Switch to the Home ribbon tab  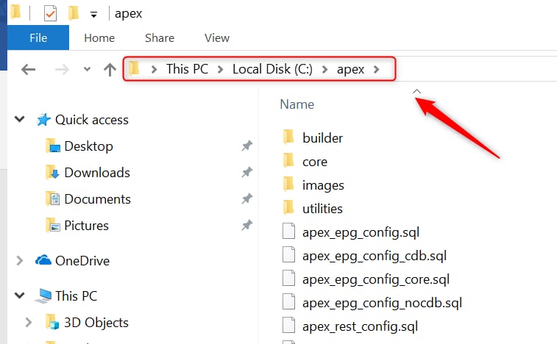pos(99,37)
